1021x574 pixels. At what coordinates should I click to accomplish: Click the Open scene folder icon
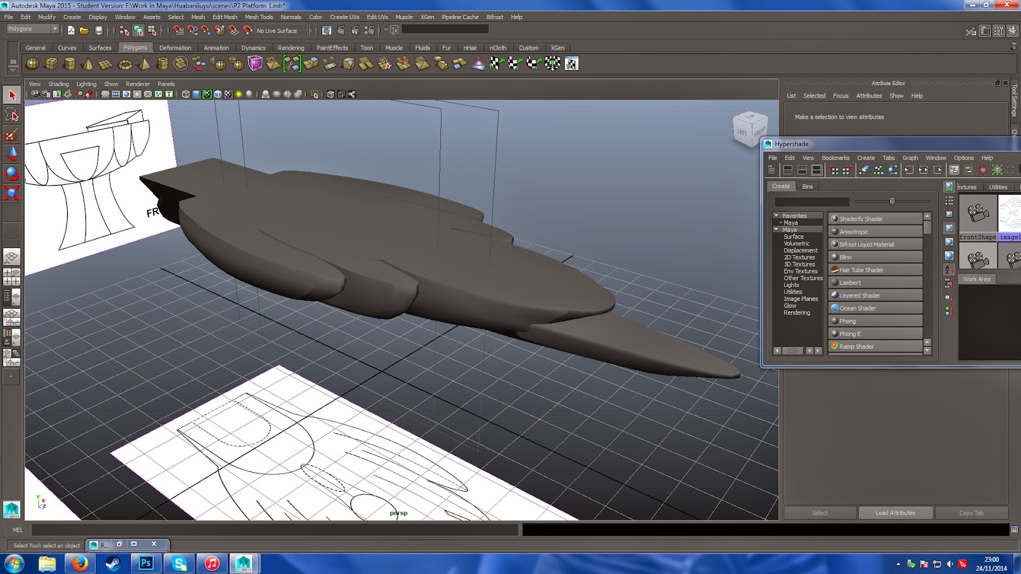pyautogui.click(x=84, y=30)
